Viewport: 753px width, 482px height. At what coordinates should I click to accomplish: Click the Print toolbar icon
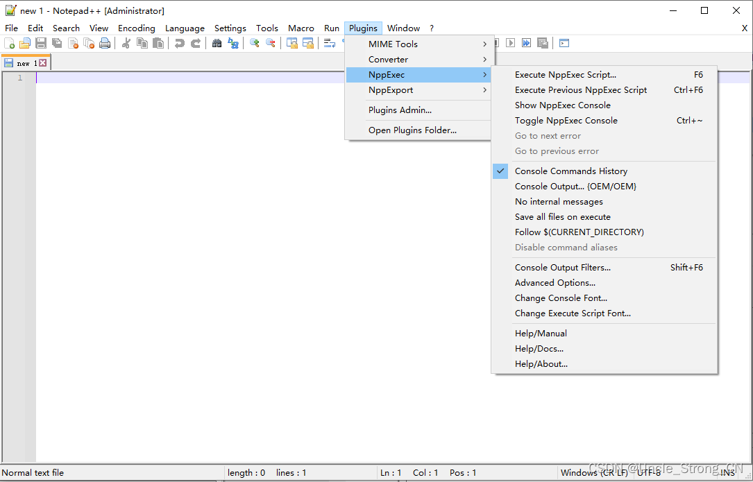tap(105, 43)
